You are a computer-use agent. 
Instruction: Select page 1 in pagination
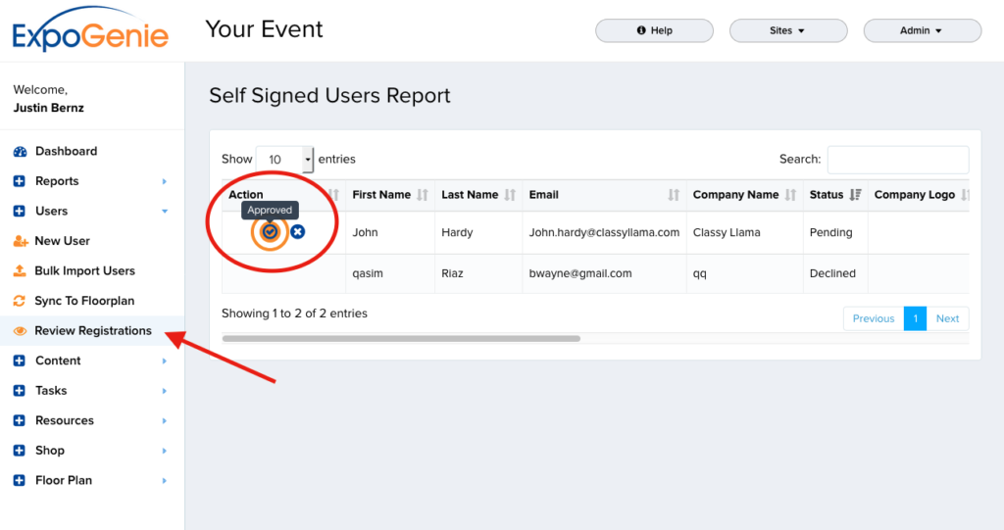(915, 318)
